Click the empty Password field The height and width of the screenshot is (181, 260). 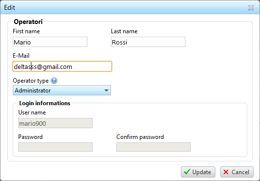(55, 147)
